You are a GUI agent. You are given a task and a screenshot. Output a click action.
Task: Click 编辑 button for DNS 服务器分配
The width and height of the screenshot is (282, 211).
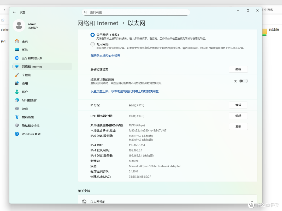pyautogui.click(x=238, y=116)
